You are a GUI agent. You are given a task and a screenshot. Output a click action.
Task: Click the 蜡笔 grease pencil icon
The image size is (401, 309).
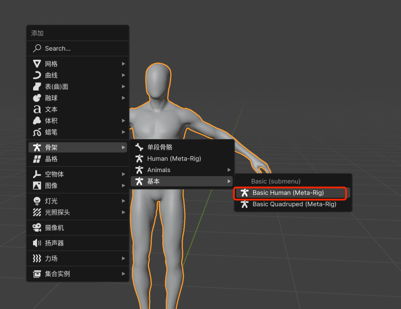pos(37,132)
